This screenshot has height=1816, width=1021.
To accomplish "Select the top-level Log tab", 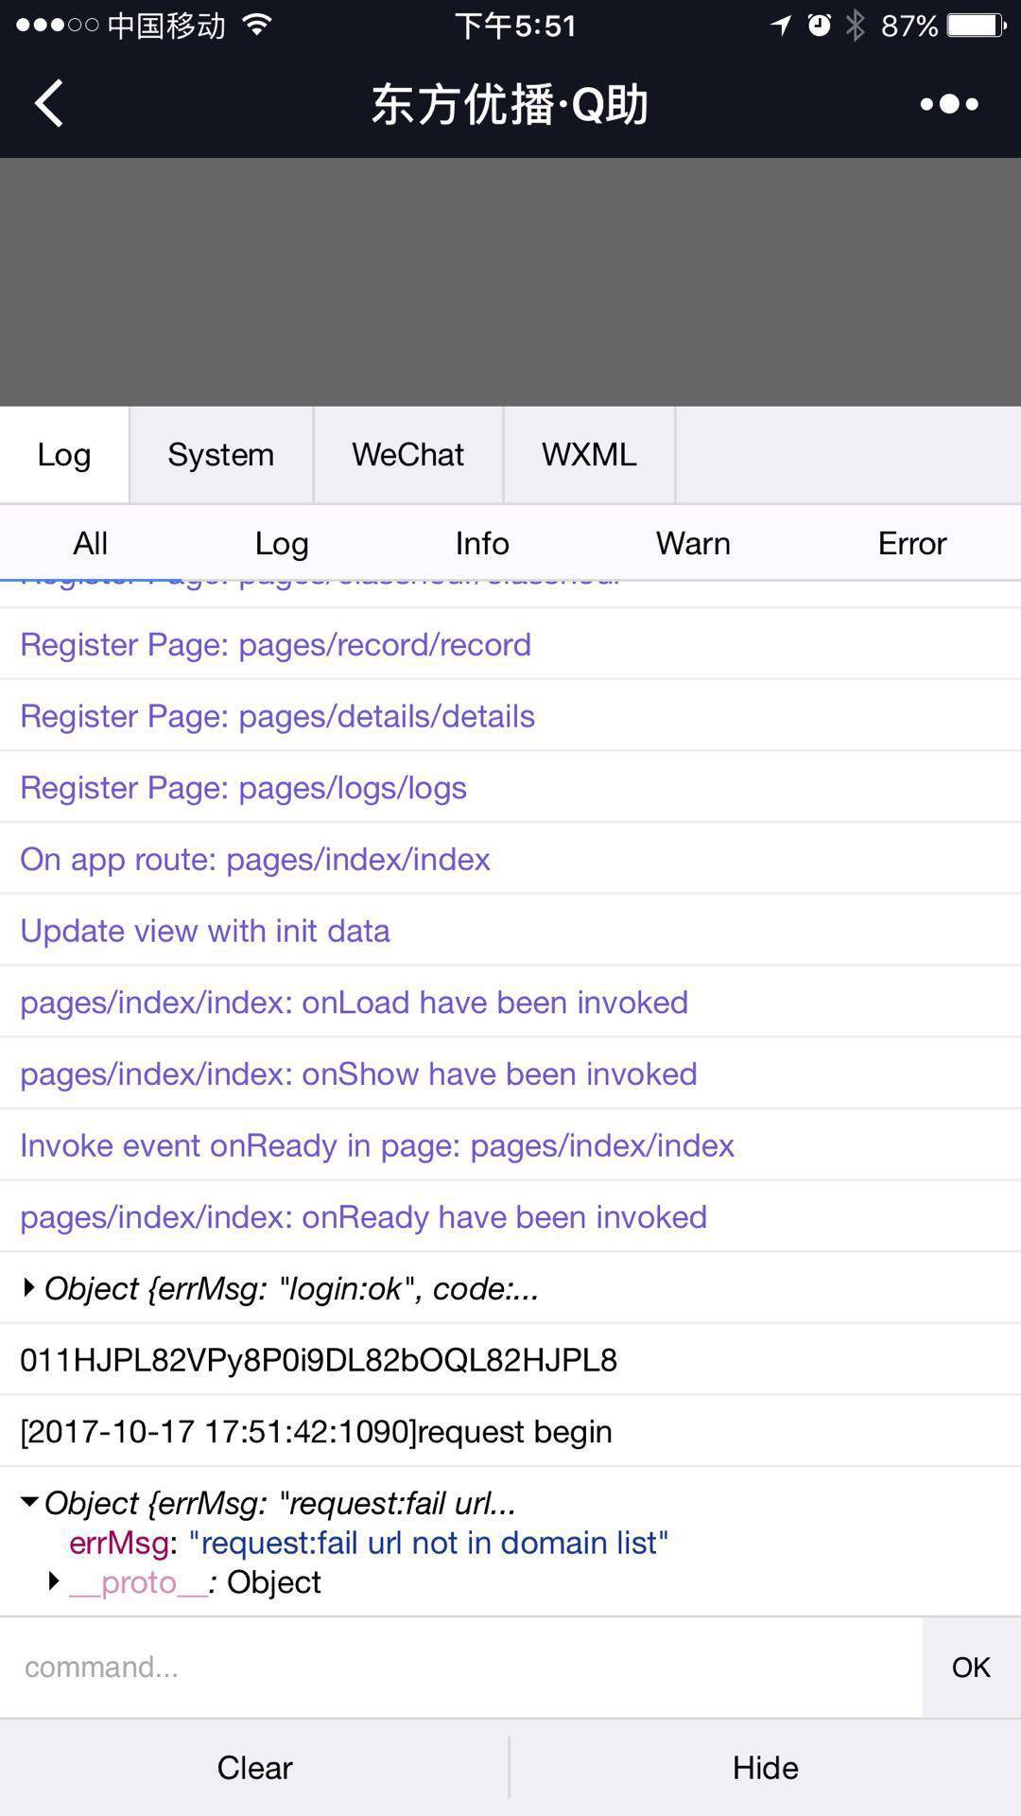I will click(x=63, y=455).
